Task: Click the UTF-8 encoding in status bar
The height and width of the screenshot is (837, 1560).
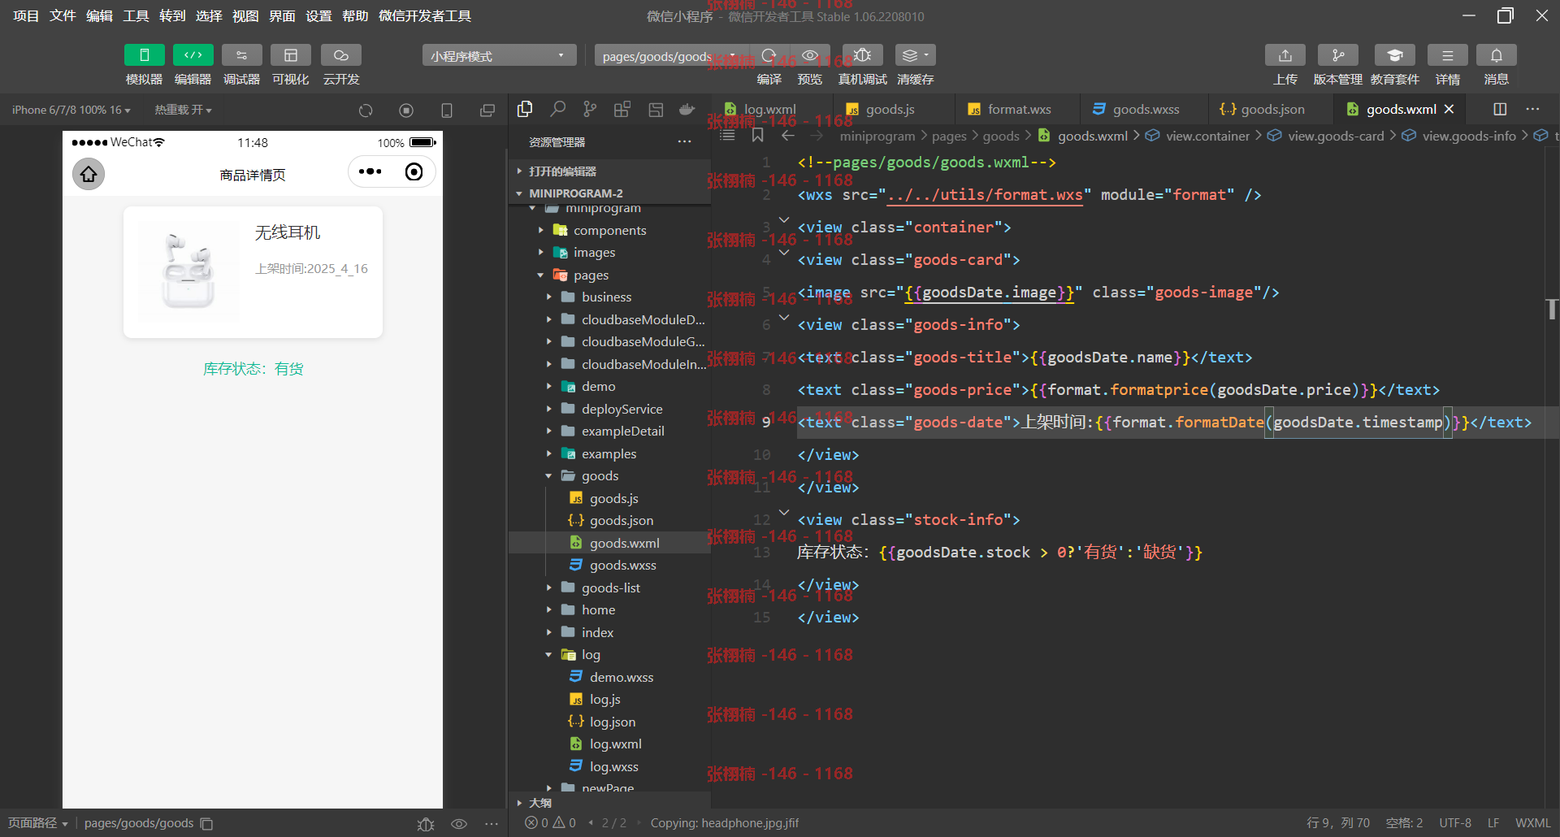Action: [1455, 823]
